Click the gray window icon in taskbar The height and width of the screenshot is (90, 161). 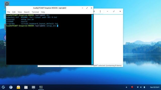tap(33, 87)
